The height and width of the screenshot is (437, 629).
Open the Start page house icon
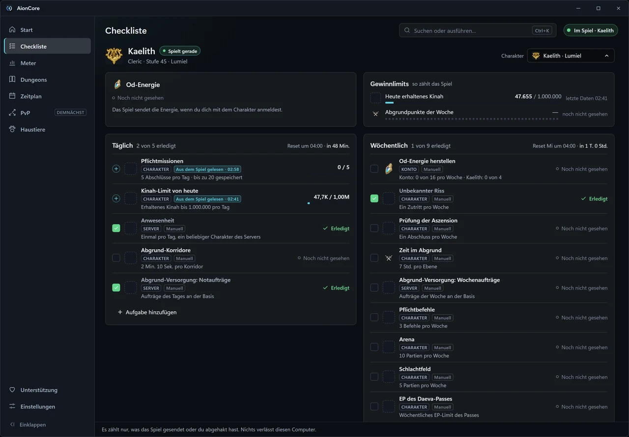point(12,30)
